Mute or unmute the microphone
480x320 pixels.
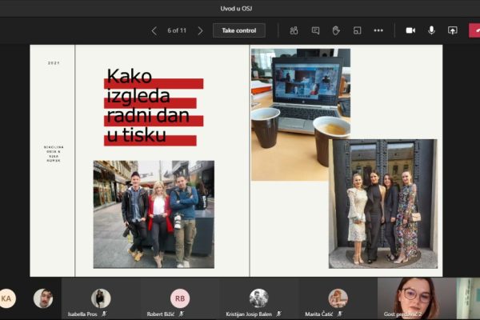click(x=431, y=30)
